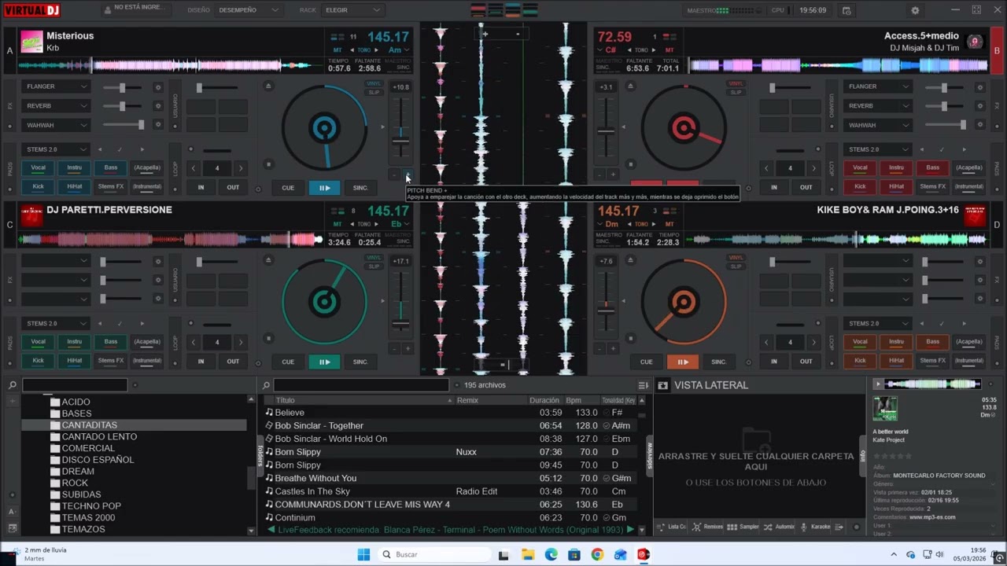
Task: Click the pitch bend plus button on deck A
Action: pyautogui.click(x=408, y=175)
